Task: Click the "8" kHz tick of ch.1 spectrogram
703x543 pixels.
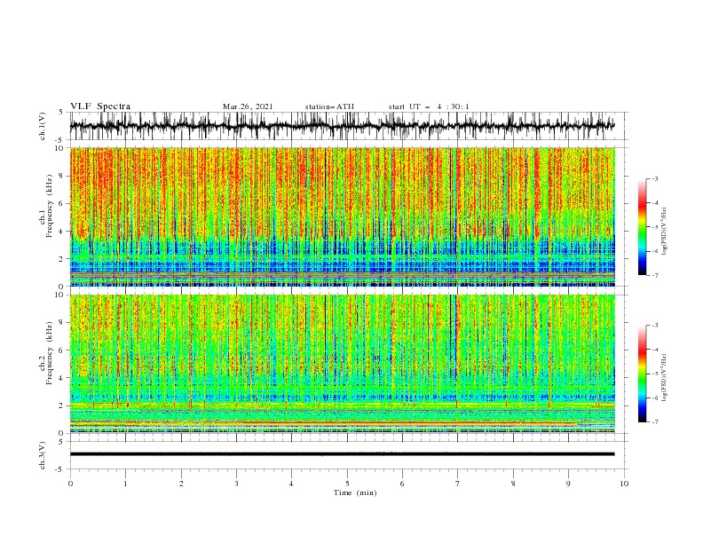Action: (62, 176)
